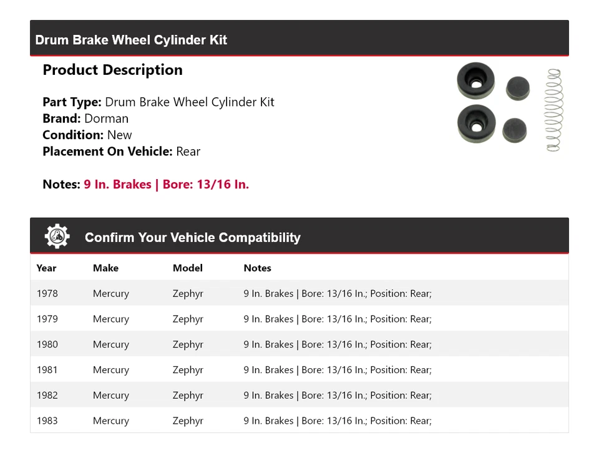Viewport: 599px width, 453px height.
Task: Select the 1978 Mercury Zephyr row
Action: (299, 293)
